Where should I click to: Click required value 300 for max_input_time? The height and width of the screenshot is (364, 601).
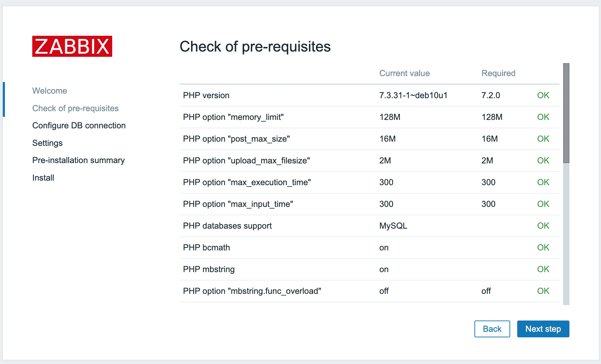pyautogui.click(x=488, y=204)
